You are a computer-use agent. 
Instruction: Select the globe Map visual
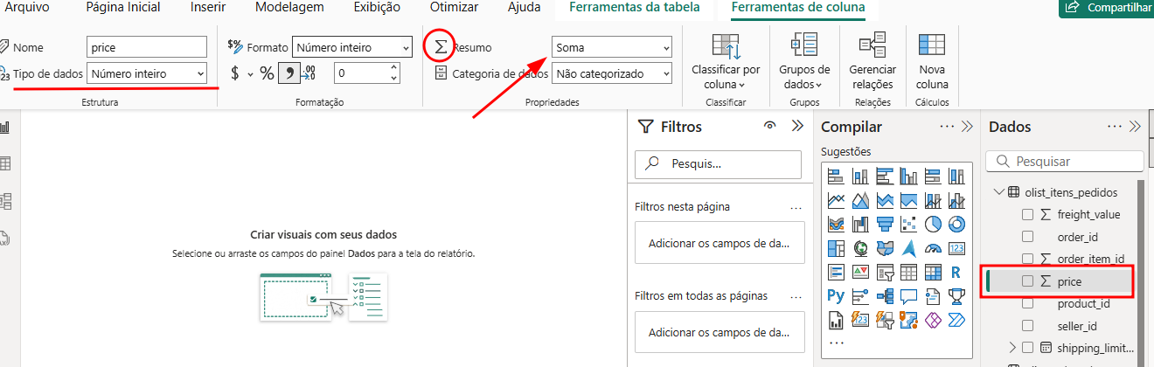(859, 249)
